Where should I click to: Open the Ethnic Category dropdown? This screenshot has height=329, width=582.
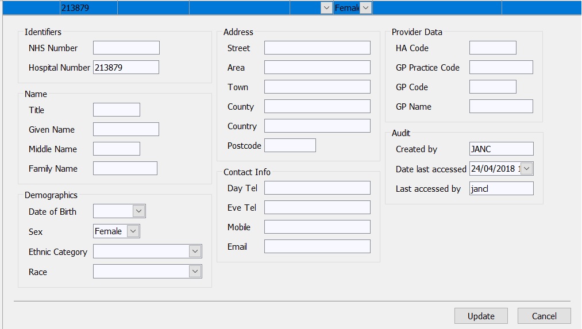195,251
